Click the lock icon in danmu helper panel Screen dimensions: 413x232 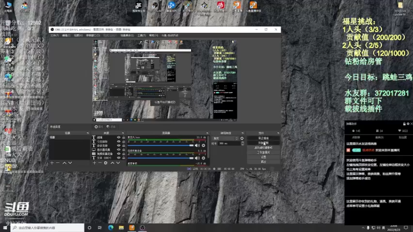pos(404,124)
